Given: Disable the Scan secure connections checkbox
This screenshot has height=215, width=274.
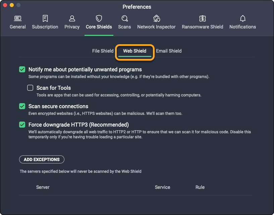Looking at the screenshot, I should [x=22, y=106].
